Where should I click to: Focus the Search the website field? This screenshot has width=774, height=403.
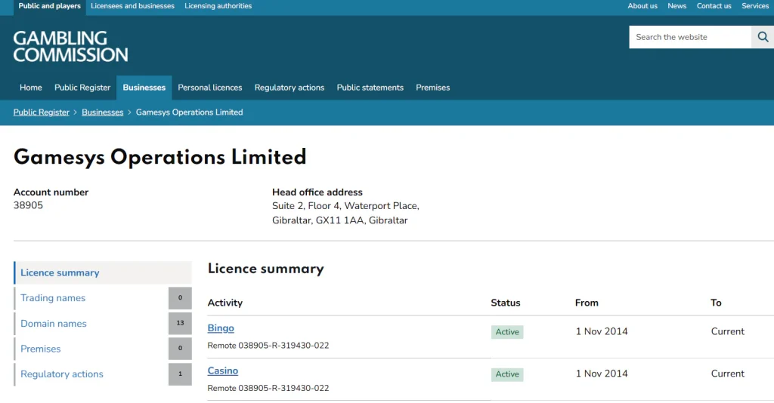[x=690, y=37]
